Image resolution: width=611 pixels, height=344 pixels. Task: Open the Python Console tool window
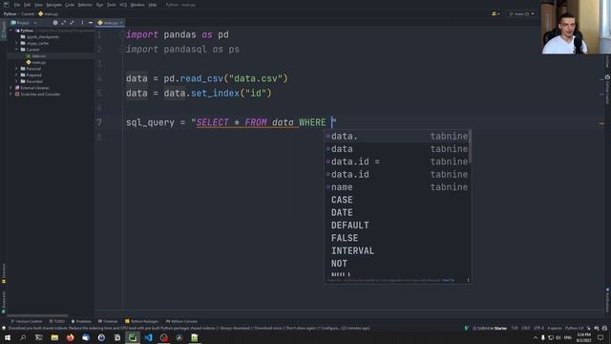(181, 321)
